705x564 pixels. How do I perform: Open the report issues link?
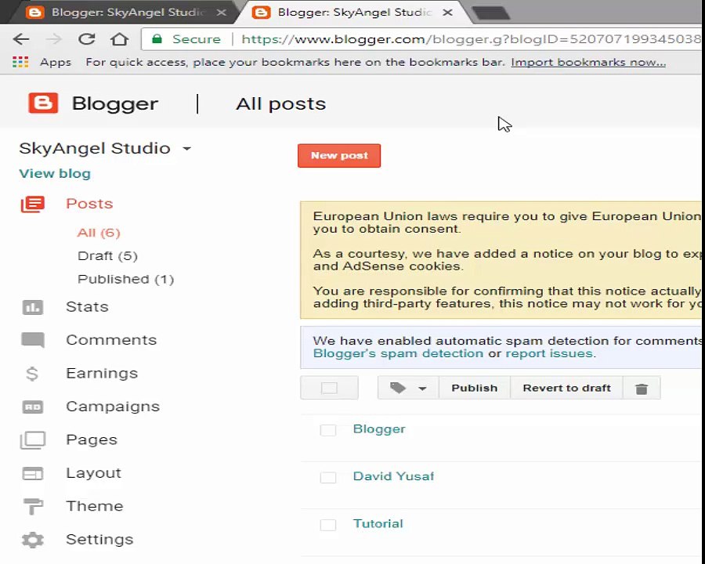(549, 353)
